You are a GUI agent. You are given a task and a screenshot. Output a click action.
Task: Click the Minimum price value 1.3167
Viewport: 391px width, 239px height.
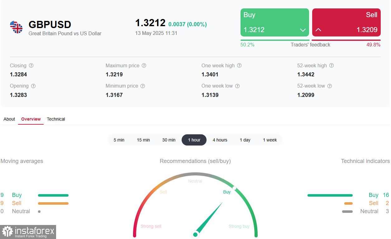pos(114,95)
